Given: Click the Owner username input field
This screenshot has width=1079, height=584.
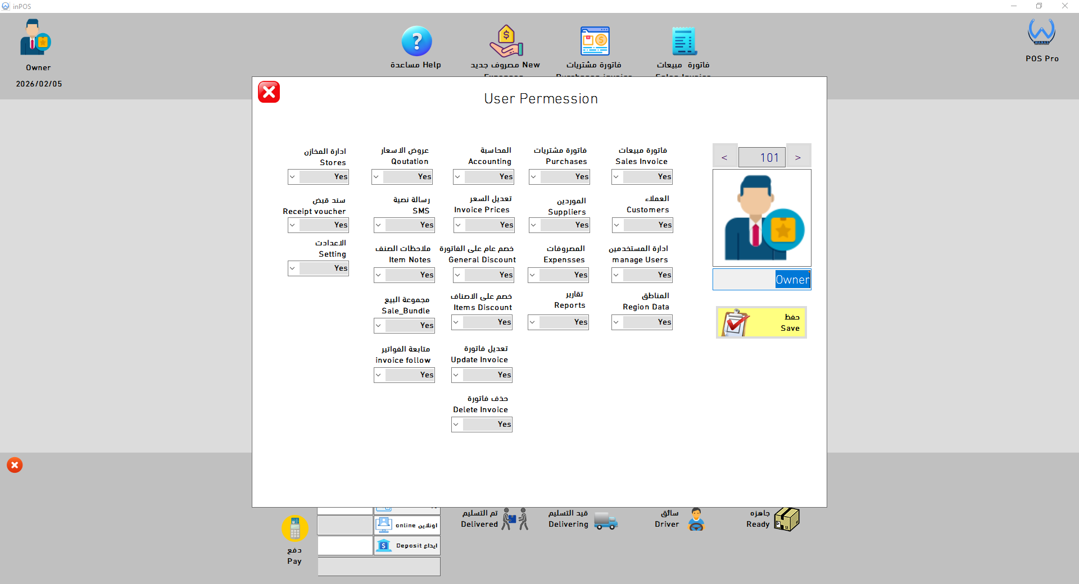Looking at the screenshot, I should [x=761, y=279].
